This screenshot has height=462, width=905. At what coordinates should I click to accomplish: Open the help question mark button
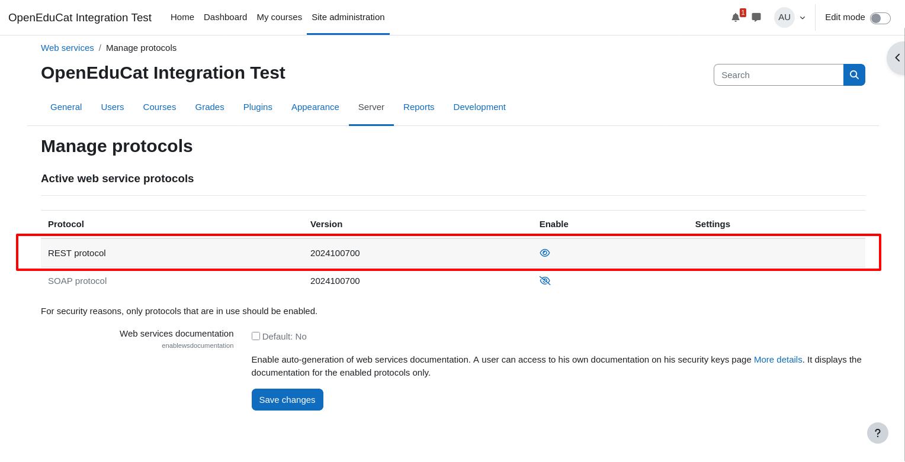[878, 433]
